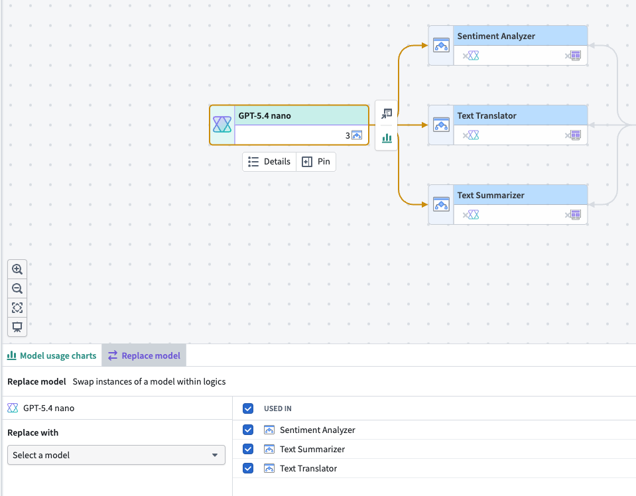
Task: Click the Replace with label
Action: pyautogui.click(x=33, y=433)
